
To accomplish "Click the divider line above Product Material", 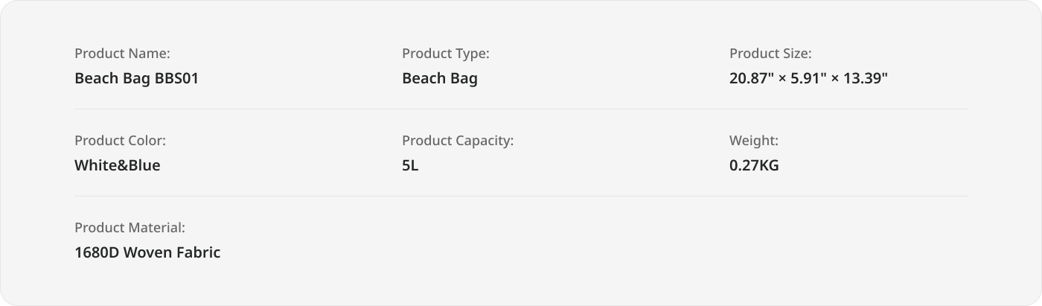I will tap(521, 197).
